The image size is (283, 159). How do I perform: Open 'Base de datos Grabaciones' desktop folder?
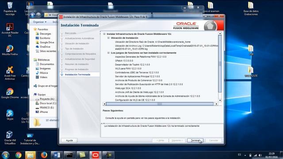tap(251, 9)
